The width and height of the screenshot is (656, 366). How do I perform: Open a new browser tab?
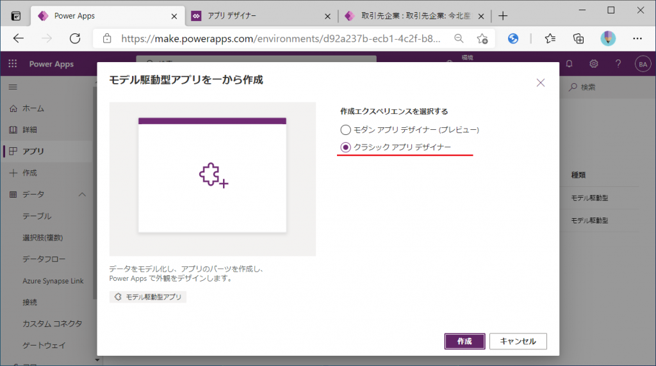tap(503, 16)
